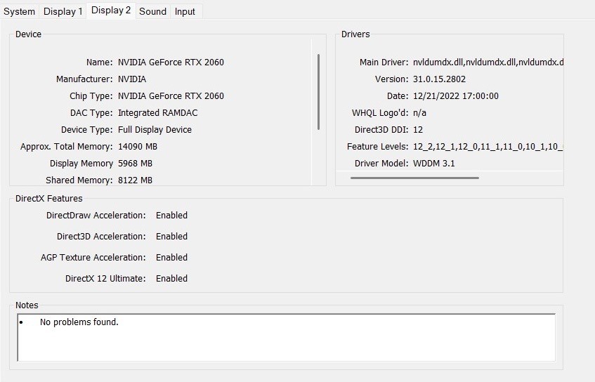Click WHQL Logo'd value 'n/a'
Viewport: 595px width, 382px height.
point(419,112)
